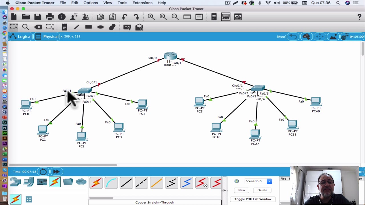
Task: Open network information icon
Action: [62, 17]
